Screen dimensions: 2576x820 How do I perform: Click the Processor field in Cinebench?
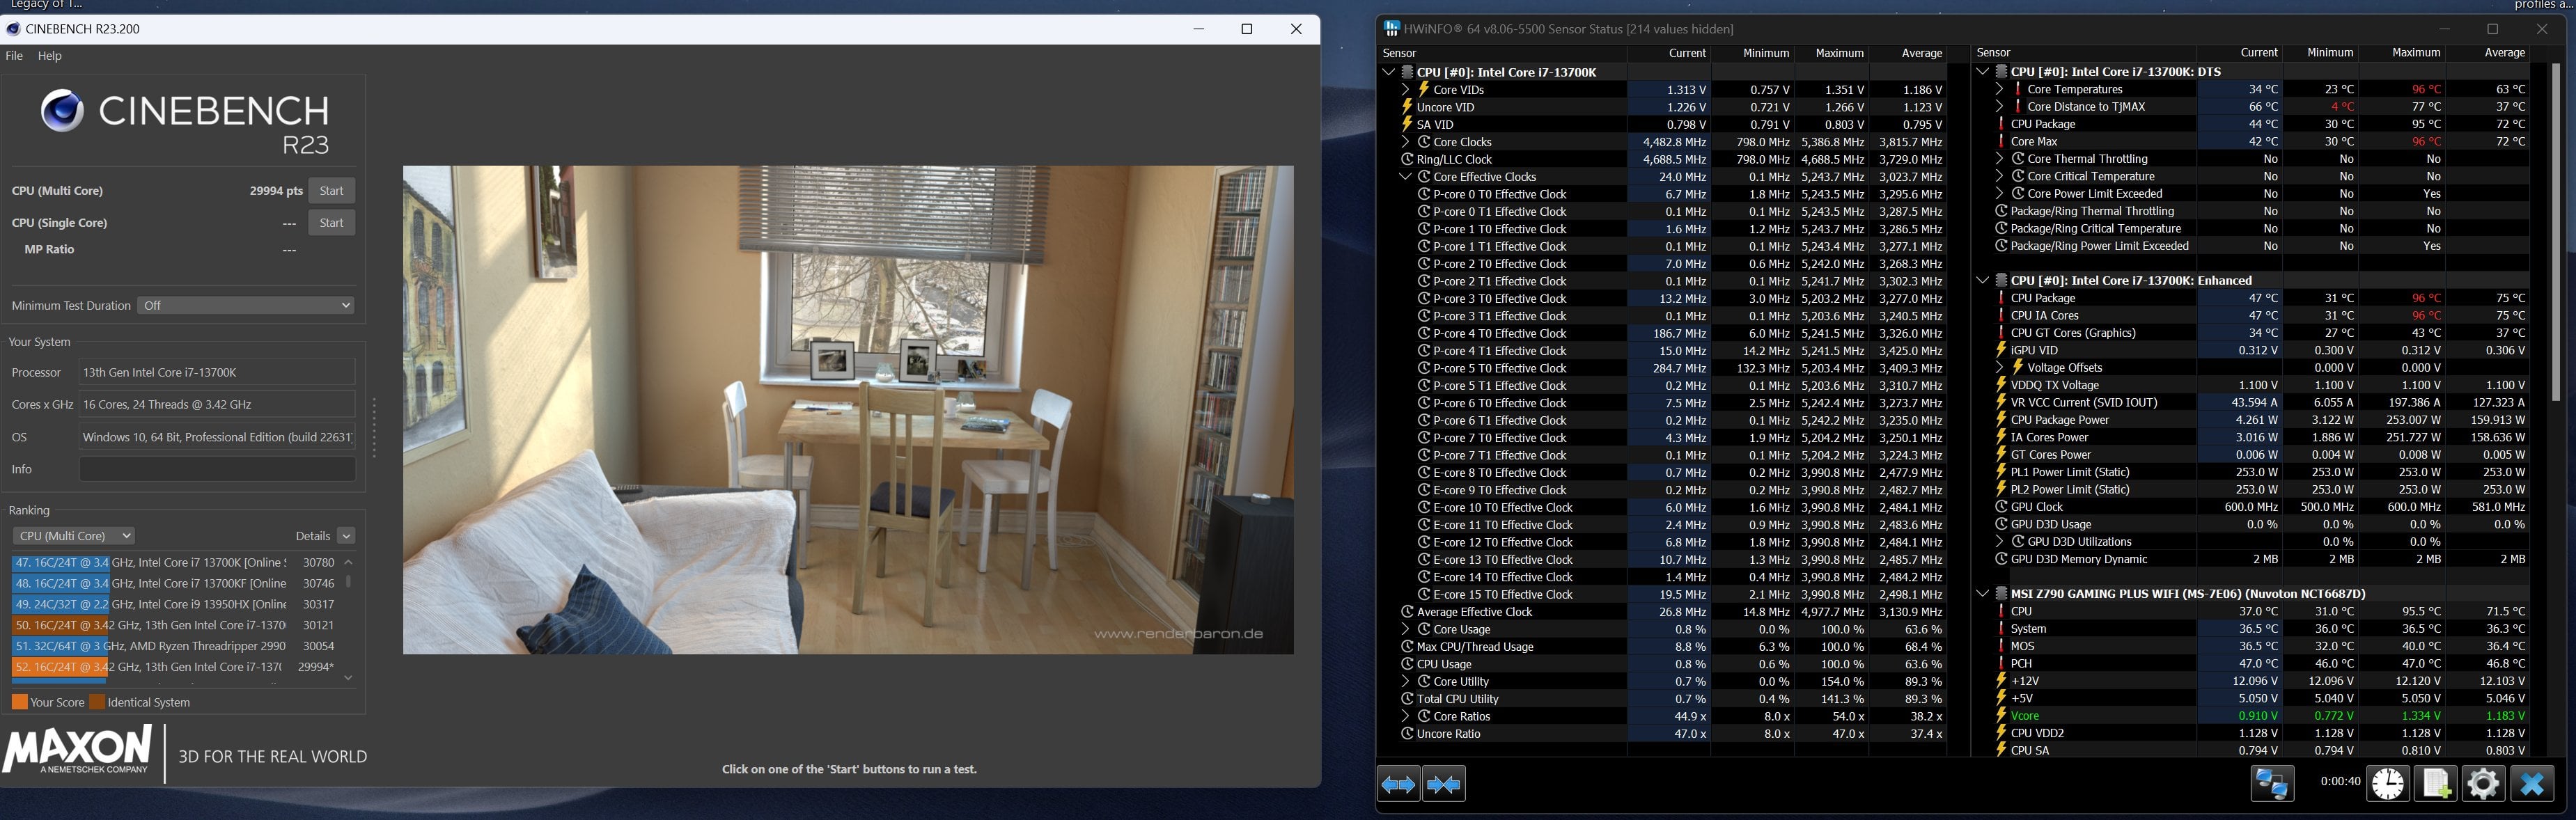(x=217, y=372)
